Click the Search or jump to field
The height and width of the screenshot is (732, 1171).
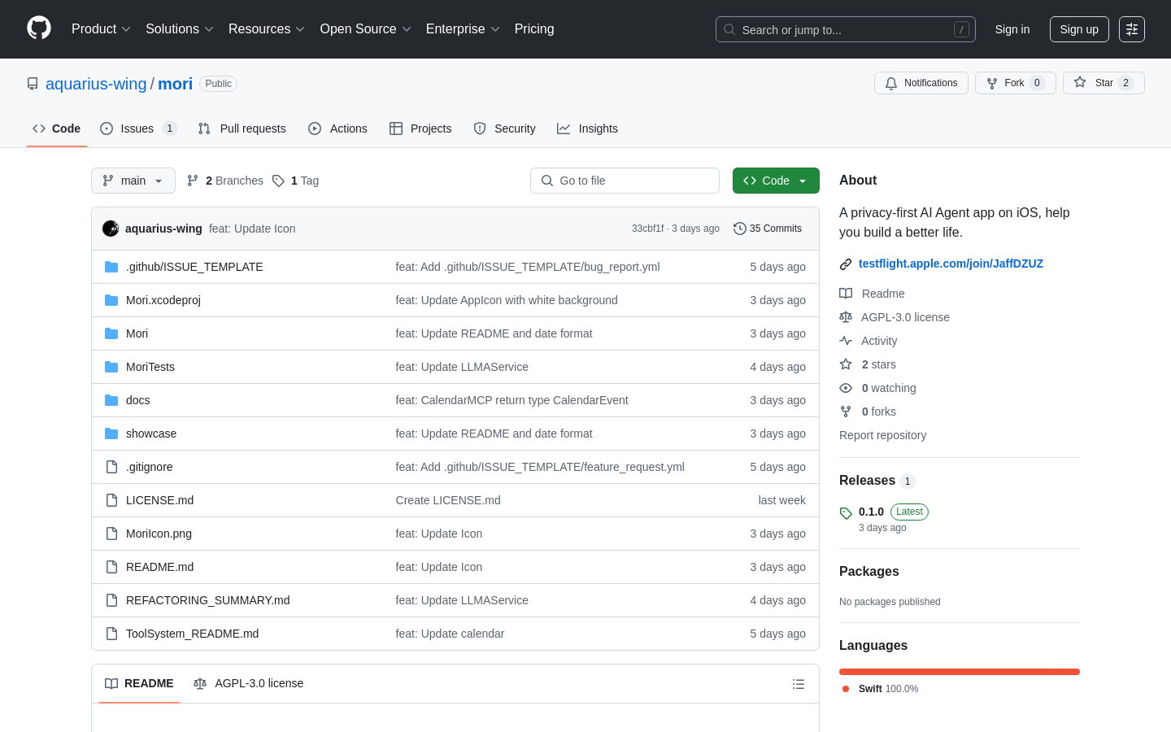(x=846, y=29)
